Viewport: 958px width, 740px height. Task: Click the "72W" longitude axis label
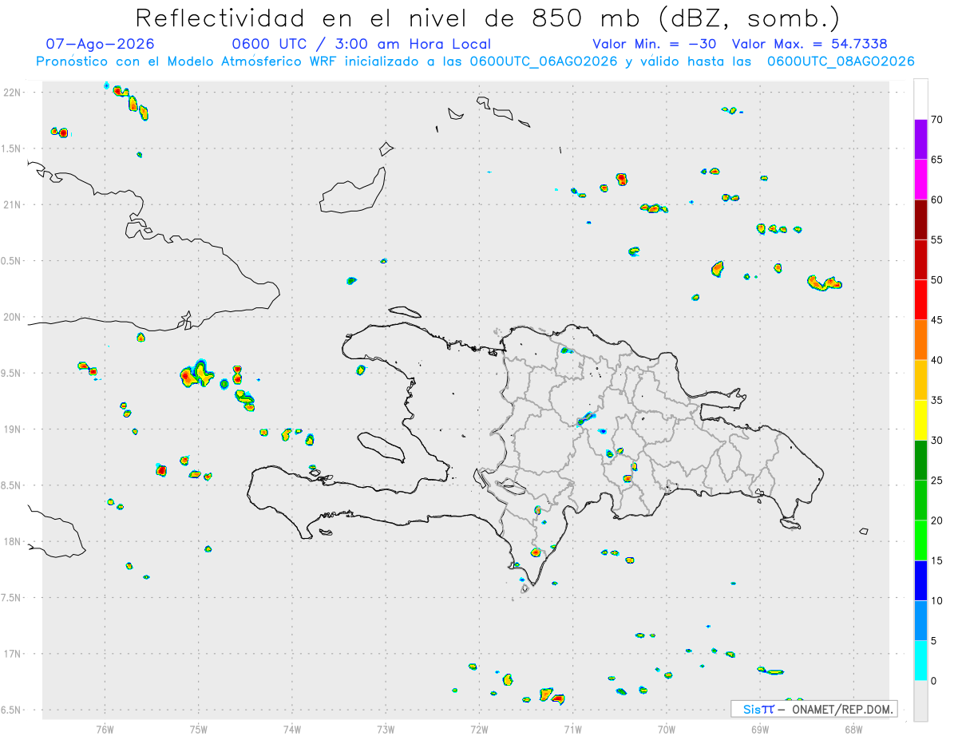coord(479,729)
